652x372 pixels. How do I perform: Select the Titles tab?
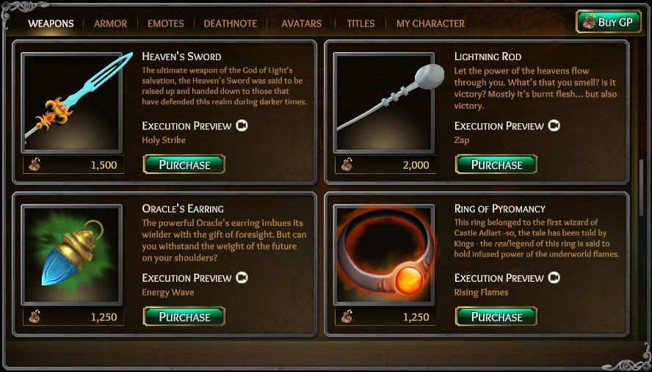click(x=361, y=23)
